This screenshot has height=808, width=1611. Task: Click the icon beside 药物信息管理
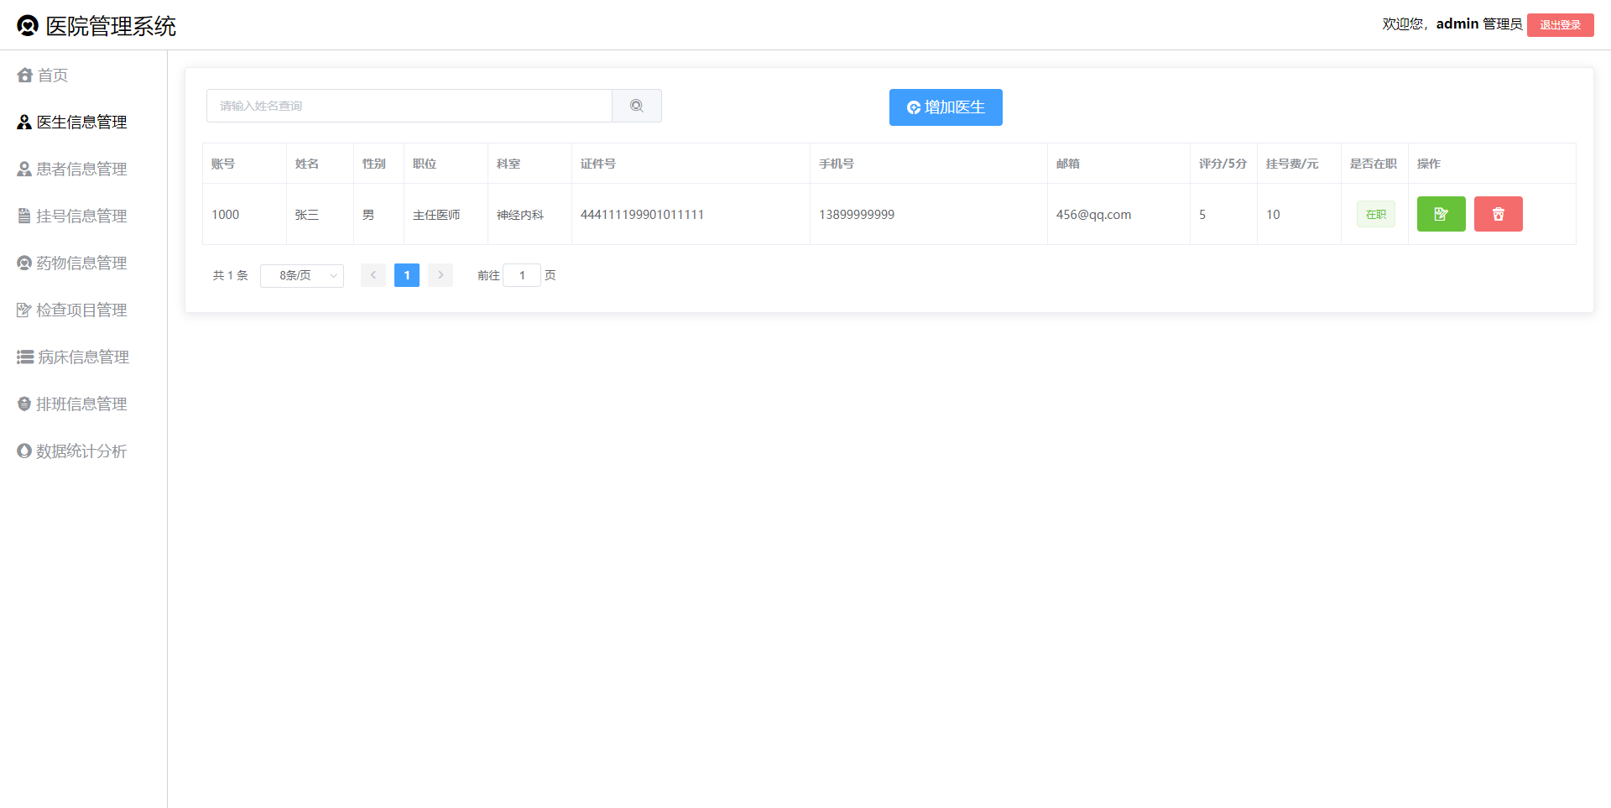click(x=24, y=263)
